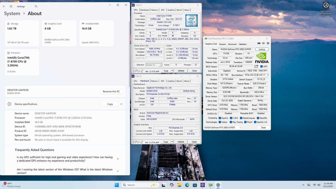
Task: Expand the GPU sufficient for gaming FAQ
Action: pyautogui.click(x=118, y=159)
